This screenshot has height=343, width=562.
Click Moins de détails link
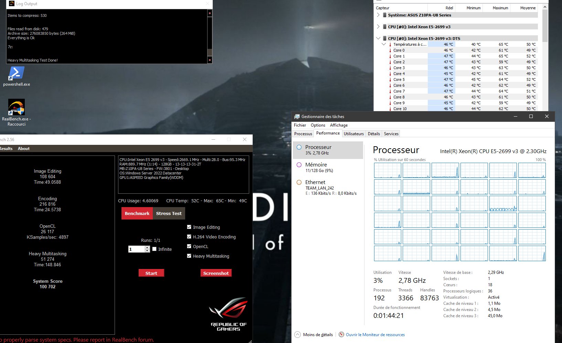[318, 334]
